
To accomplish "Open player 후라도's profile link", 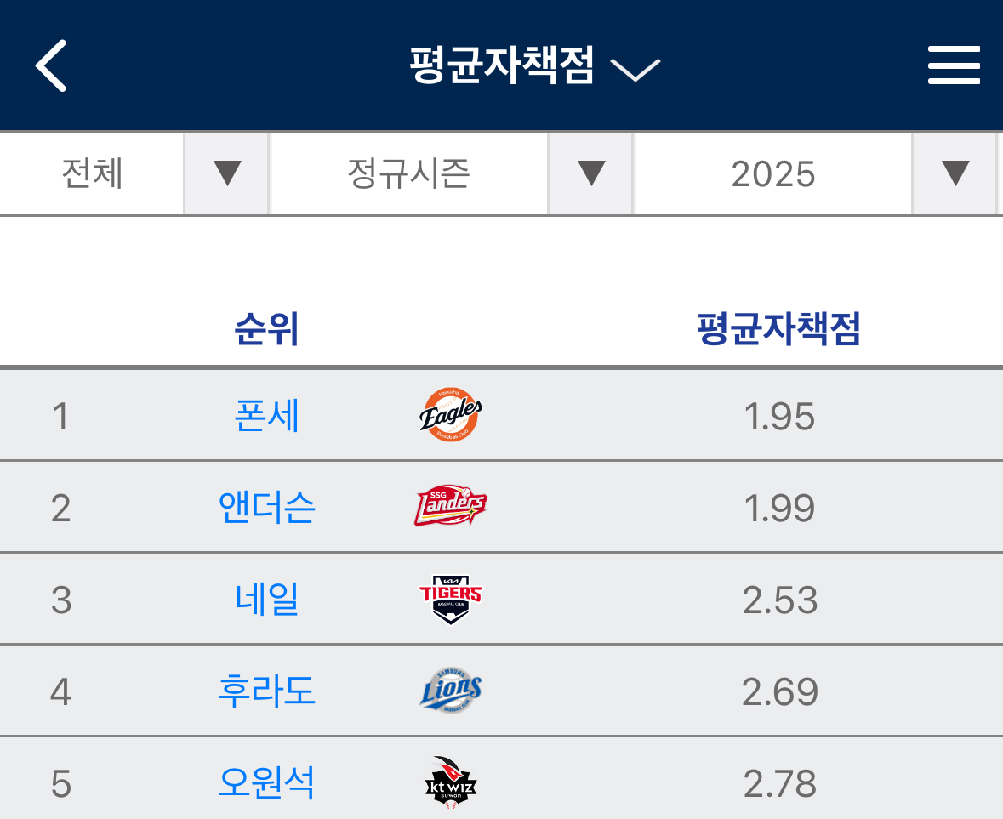I will coord(266,691).
